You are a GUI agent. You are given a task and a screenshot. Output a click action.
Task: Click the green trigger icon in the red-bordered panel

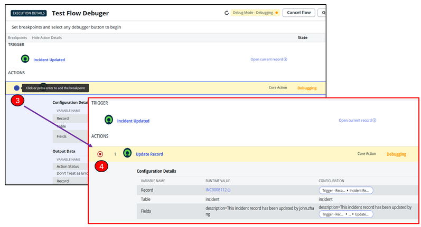pos(108,120)
